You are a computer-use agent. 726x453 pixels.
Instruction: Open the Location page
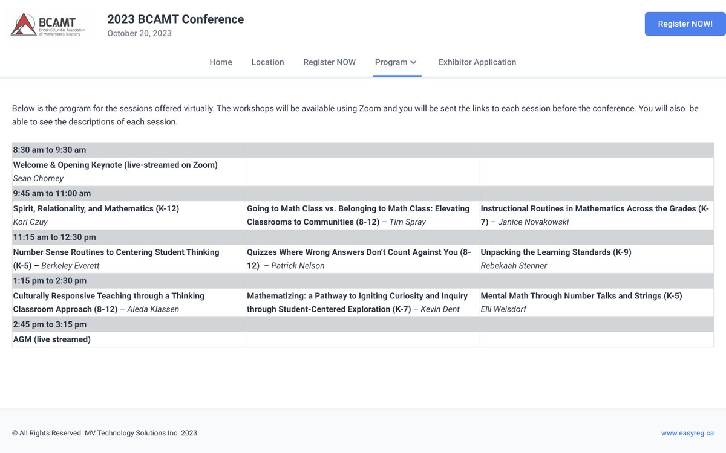[267, 62]
